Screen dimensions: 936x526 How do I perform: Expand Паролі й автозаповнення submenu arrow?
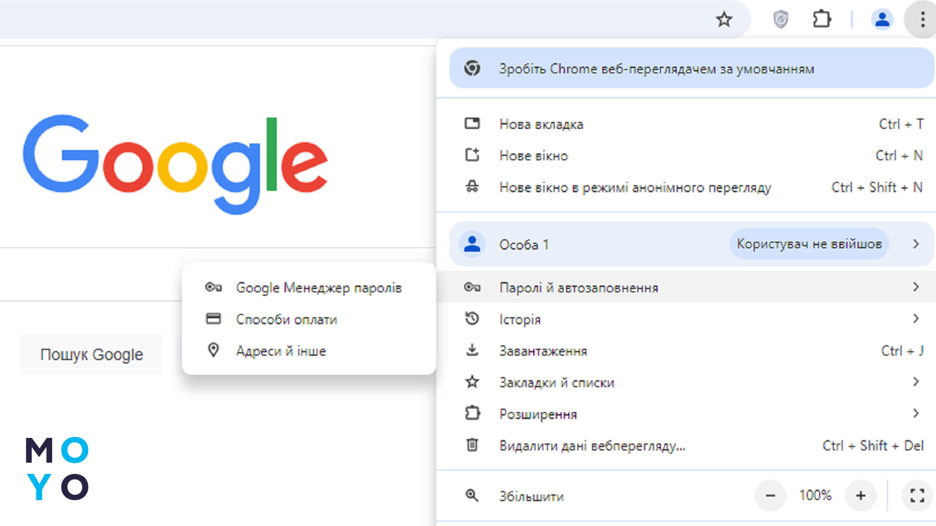[916, 287]
